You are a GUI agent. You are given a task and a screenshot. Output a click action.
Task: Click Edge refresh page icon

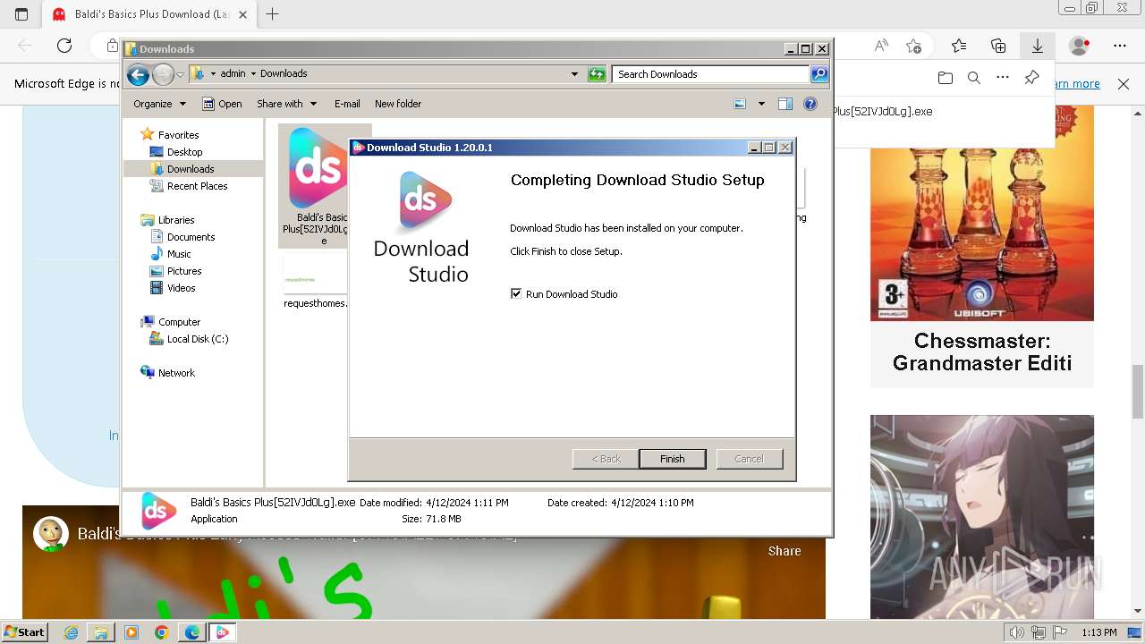(64, 46)
